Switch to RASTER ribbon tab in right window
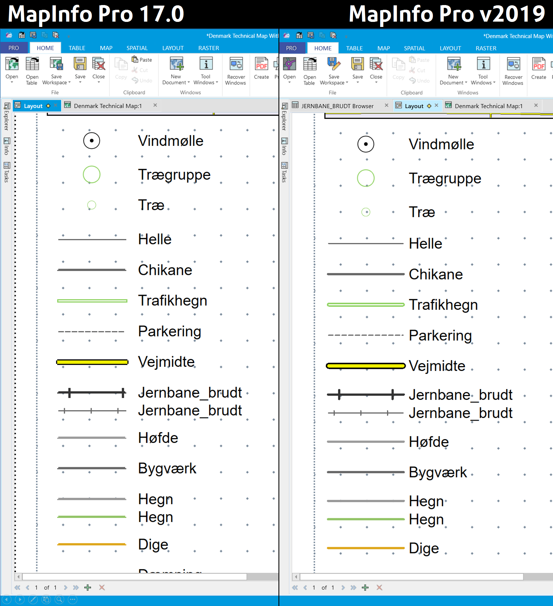Image resolution: width=553 pixels, height=606 pixels. (x=486, y=48)
